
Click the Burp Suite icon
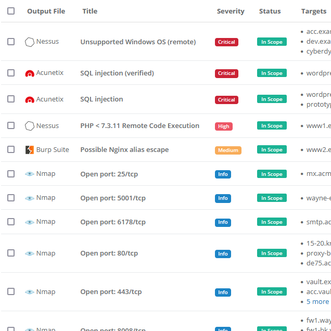coord(30,150)
